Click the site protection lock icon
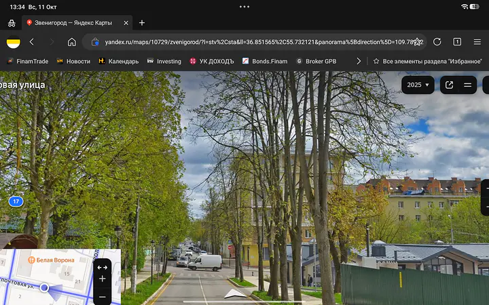 coord(95,42)
